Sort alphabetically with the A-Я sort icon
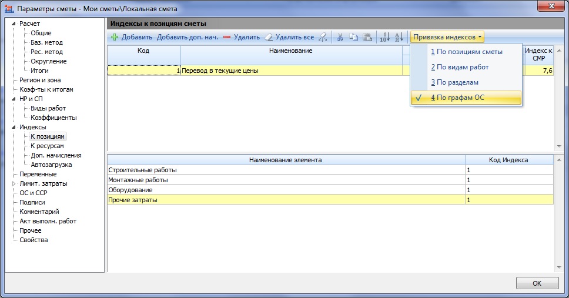This screenshot has height=298, width=569. 399,37
